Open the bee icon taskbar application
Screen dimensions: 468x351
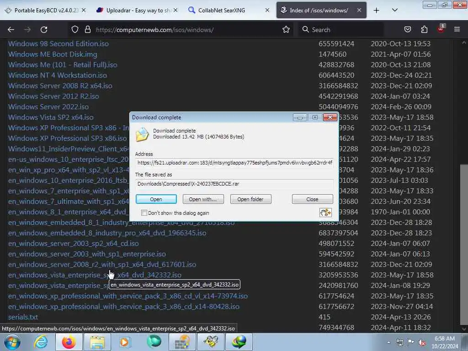point(211,342)
